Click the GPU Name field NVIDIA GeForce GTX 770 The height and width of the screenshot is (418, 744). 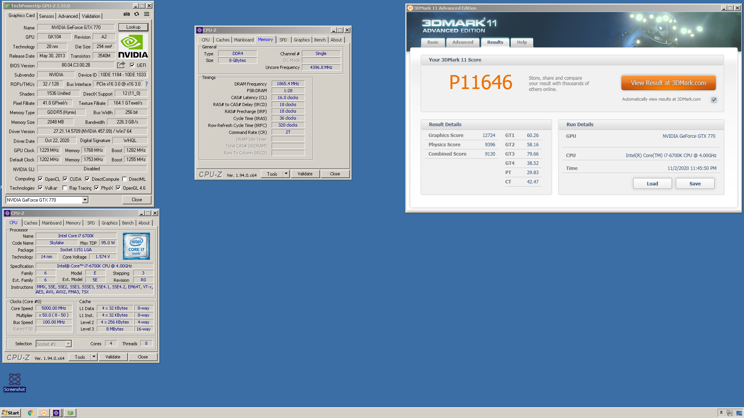coord(76,27)
